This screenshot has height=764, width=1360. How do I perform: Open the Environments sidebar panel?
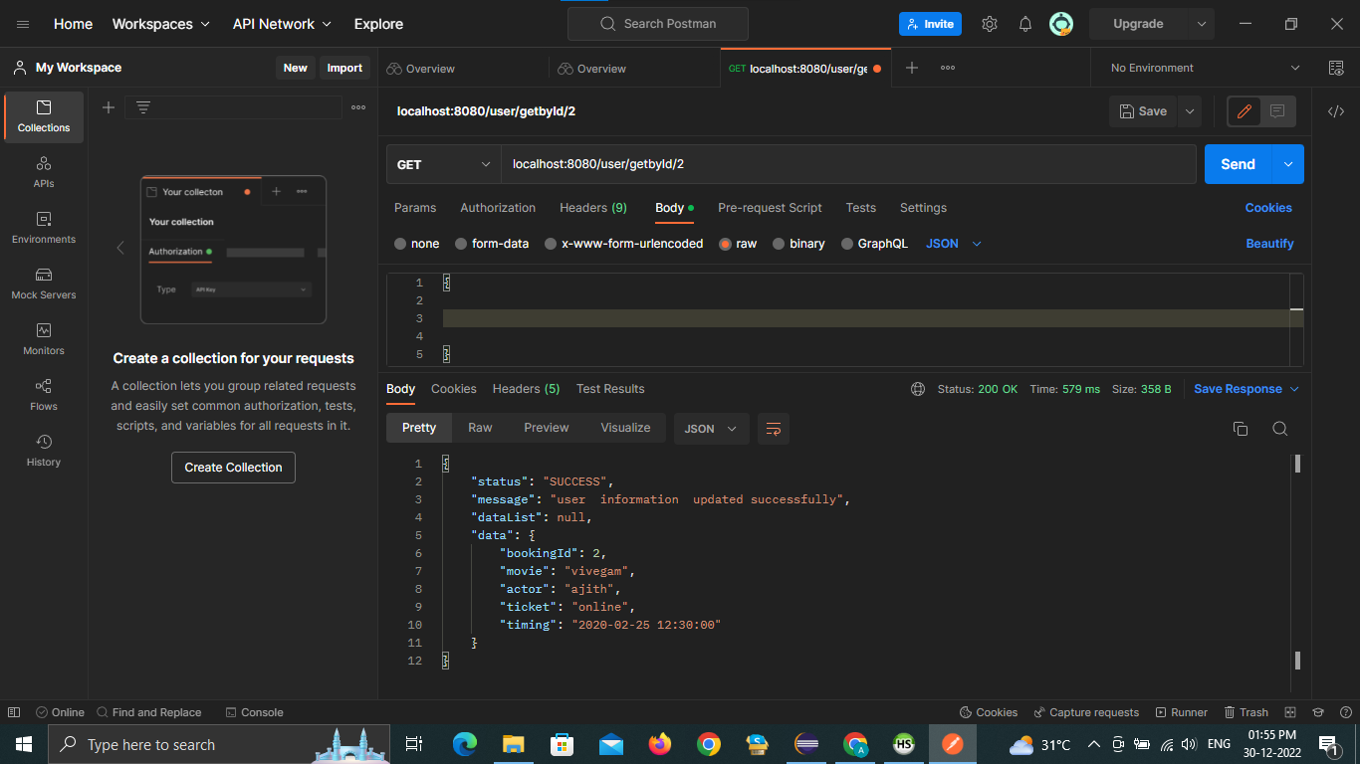coord(44,228)
